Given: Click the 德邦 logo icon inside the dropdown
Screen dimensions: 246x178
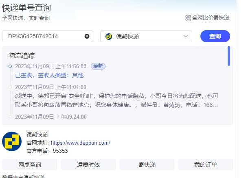Looking at the screenshot, I should tap(109, 37).
